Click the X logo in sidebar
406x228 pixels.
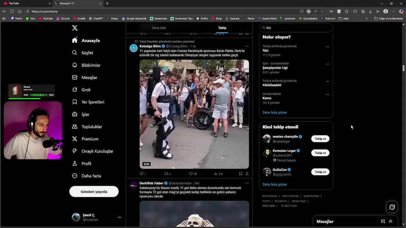[x=75, y=28]
